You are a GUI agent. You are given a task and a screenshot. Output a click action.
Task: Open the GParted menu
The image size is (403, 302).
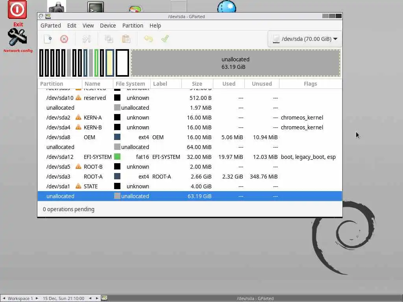pyautogui.click(x=51, y=26)
